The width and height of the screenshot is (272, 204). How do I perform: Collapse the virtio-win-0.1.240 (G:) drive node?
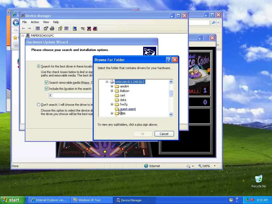(x=107, y=82)
